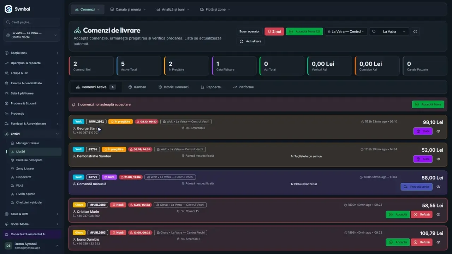Show details with eye icon for order #3776
The width and height of the screenshot is (452, 254).
pos(438,159)
